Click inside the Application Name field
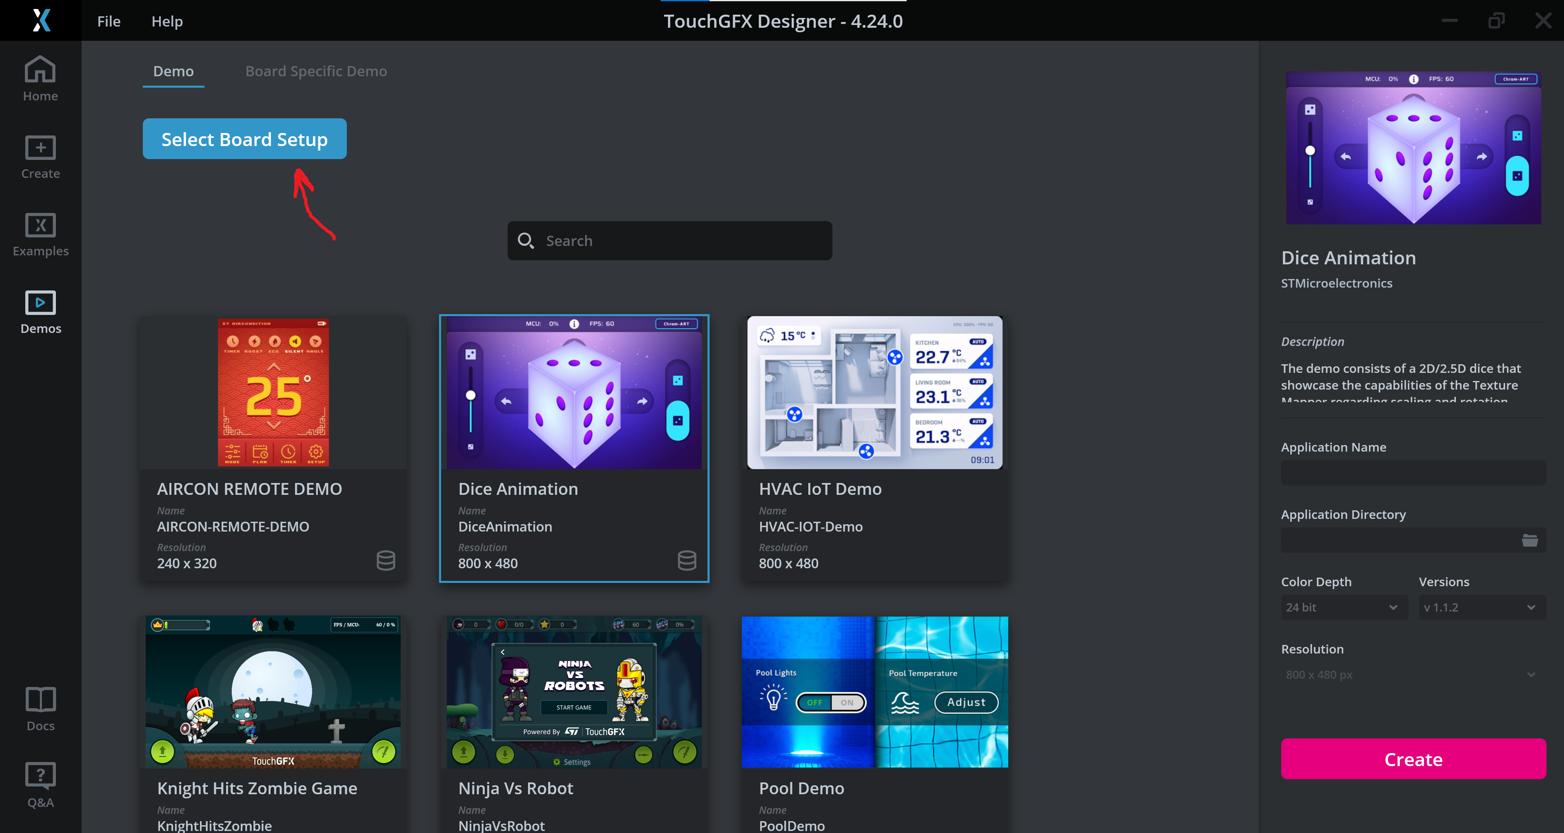Image resolution: width=1564 pixels, height=833 pixels. 1413,472
